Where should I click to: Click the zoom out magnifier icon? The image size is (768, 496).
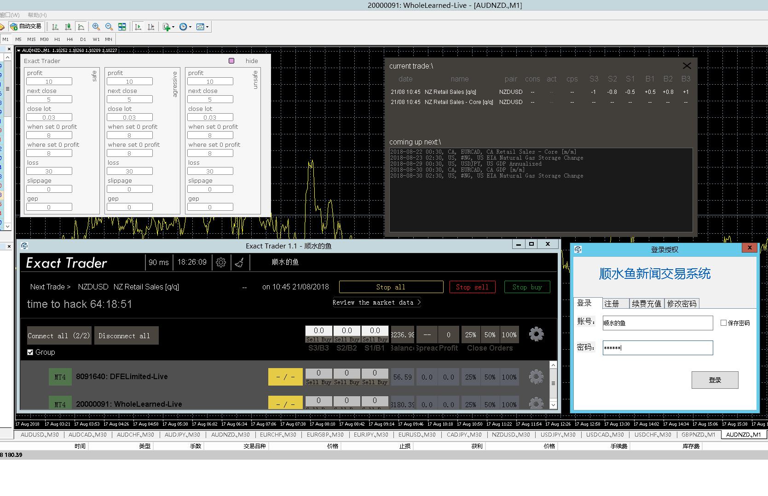click(109, 27)
